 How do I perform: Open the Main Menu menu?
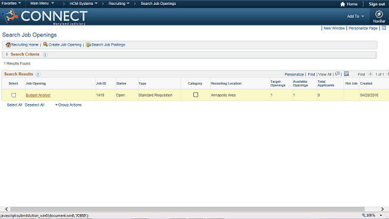(42, 3)
